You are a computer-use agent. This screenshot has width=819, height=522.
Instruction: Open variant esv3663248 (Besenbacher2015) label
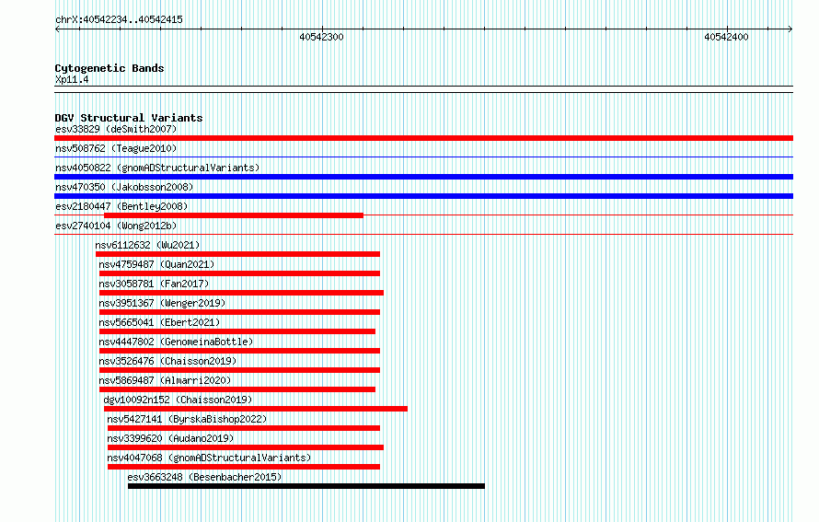(x=204, y=477)
